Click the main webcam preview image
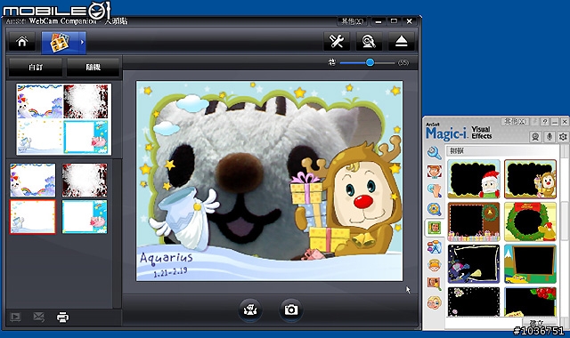This screenshot has width=570, height=338. coord(269,181)
